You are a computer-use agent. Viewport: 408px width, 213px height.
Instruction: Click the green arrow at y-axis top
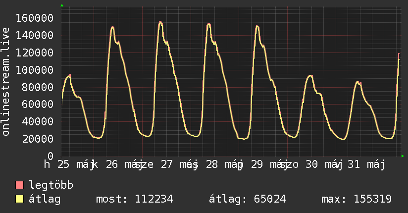62,5
